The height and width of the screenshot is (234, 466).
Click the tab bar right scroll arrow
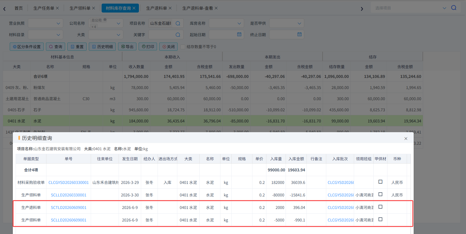tap(362, 9)
